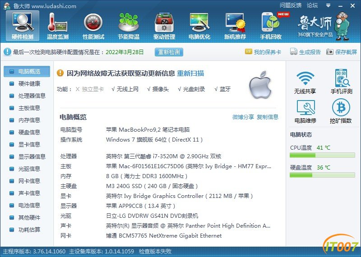Open the 驱动管理 driver management icon
Screen dimensions: 361x257
pyautogui.click(x=164, y=26)
